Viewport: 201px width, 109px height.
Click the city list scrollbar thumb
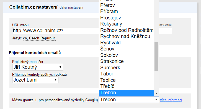pos(156,57)
